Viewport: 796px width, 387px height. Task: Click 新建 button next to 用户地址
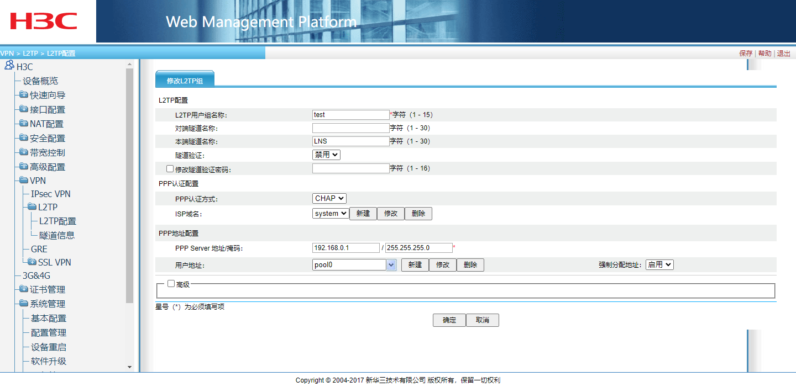[x=415, y=265]
